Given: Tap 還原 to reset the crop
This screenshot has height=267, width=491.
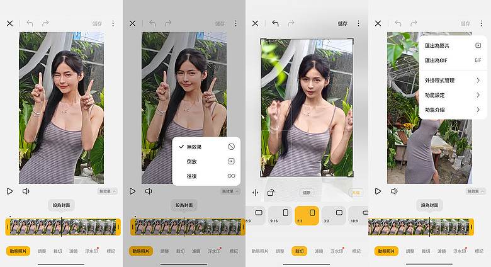Looking at the screenshot, I should coord(307,193).
